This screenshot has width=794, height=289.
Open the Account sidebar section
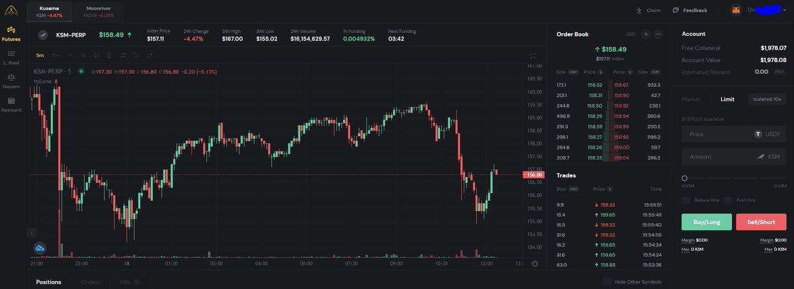pyautogui.click(x=11, y=104)
